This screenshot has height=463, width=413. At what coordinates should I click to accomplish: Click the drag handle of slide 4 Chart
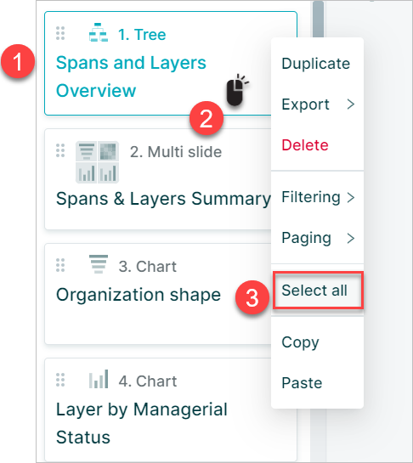(60, 380)
